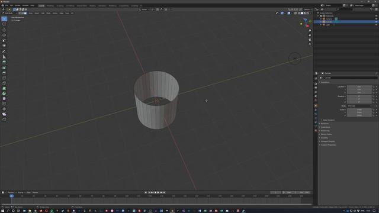
Task: Open the transform orientation Global dropdown
Action: pyautogui.click(x=144, y=9)
